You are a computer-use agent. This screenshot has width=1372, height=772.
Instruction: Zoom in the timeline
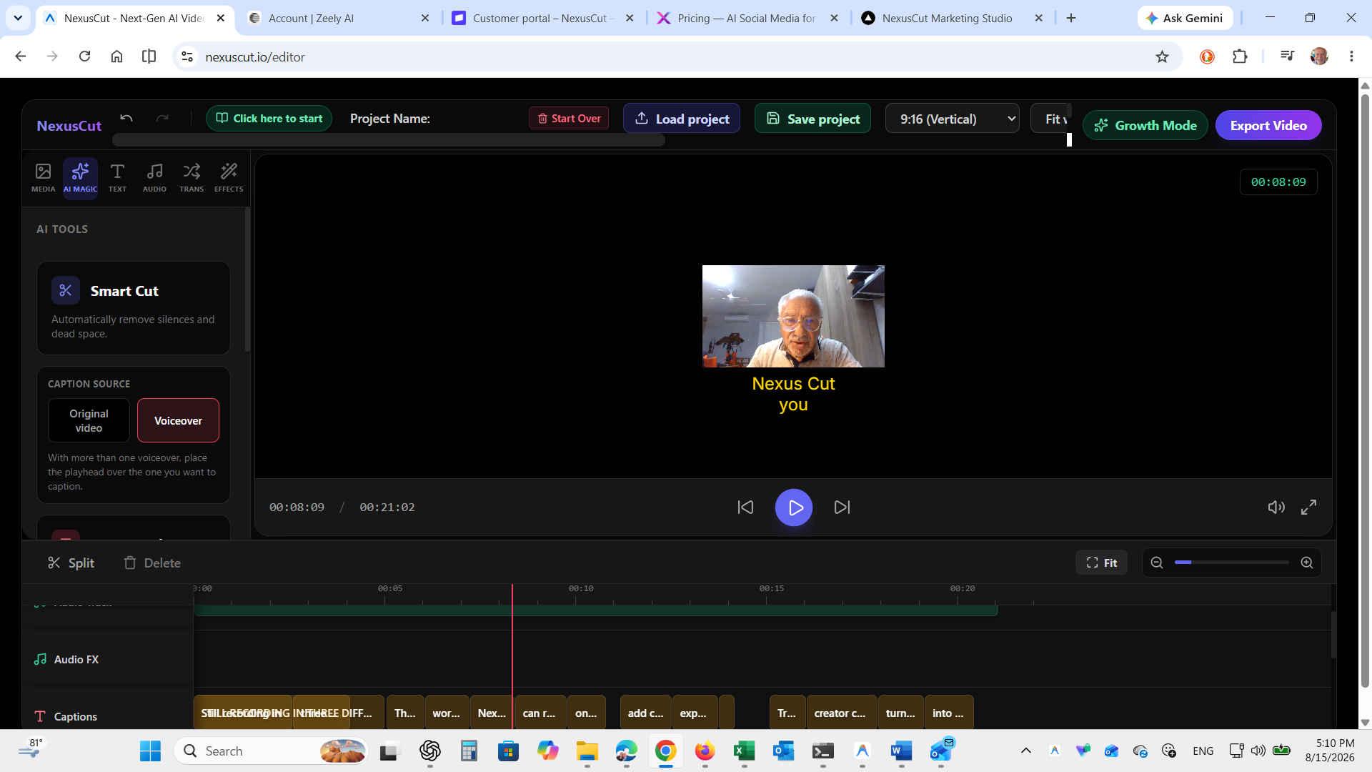point(1307,563)
